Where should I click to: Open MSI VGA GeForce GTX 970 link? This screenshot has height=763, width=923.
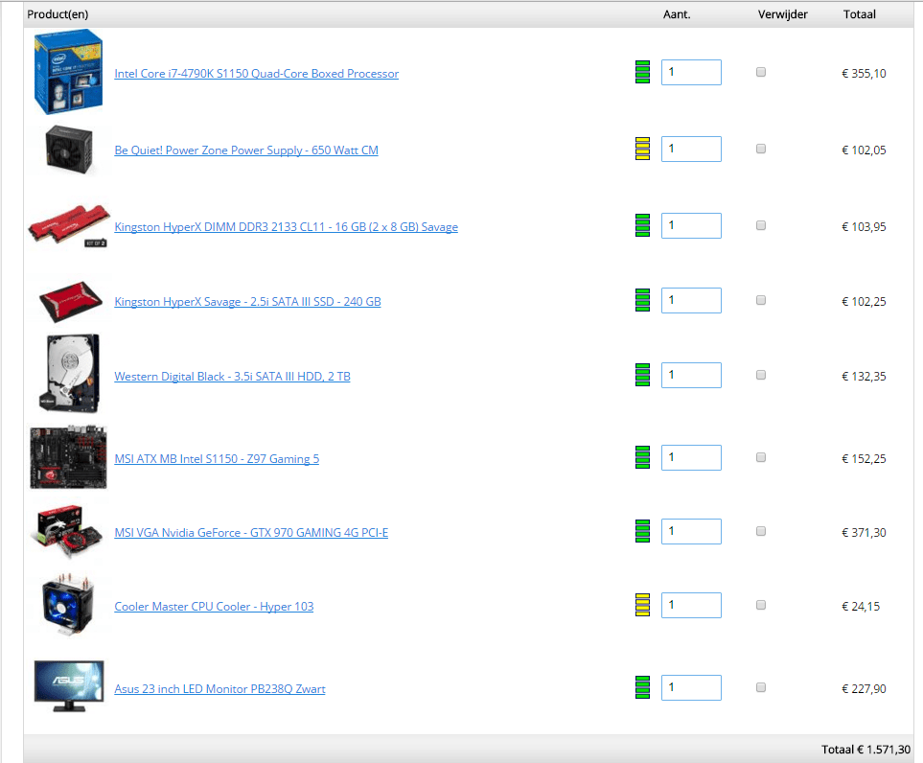tap(251, 532)
